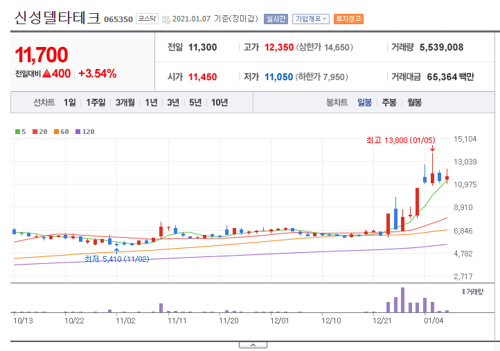Viewport: 500px width, 351px height.
Task: Click the 거래량 value 5,539,008
Action: point(441,48)
